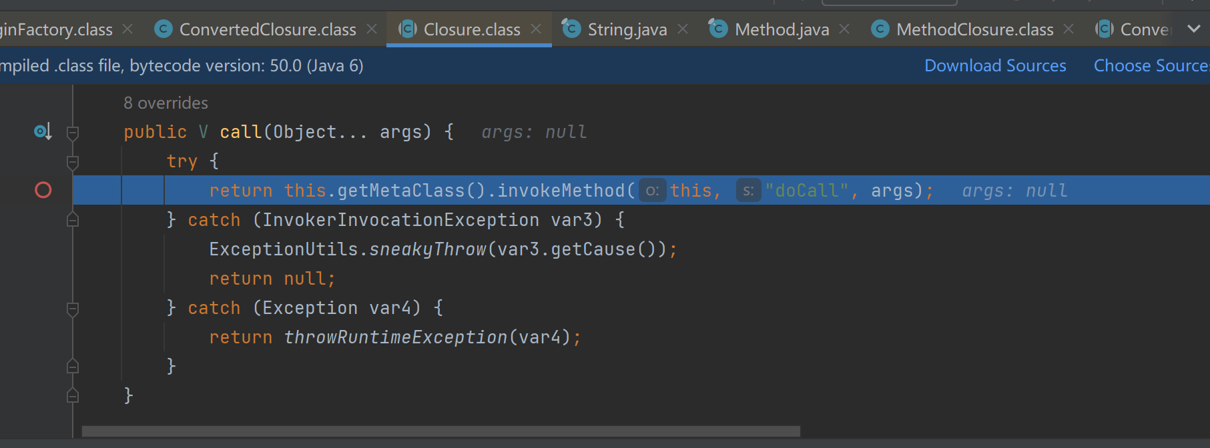Click the Download Sources link
The image size is (1210, 448).
click(995, 65)
